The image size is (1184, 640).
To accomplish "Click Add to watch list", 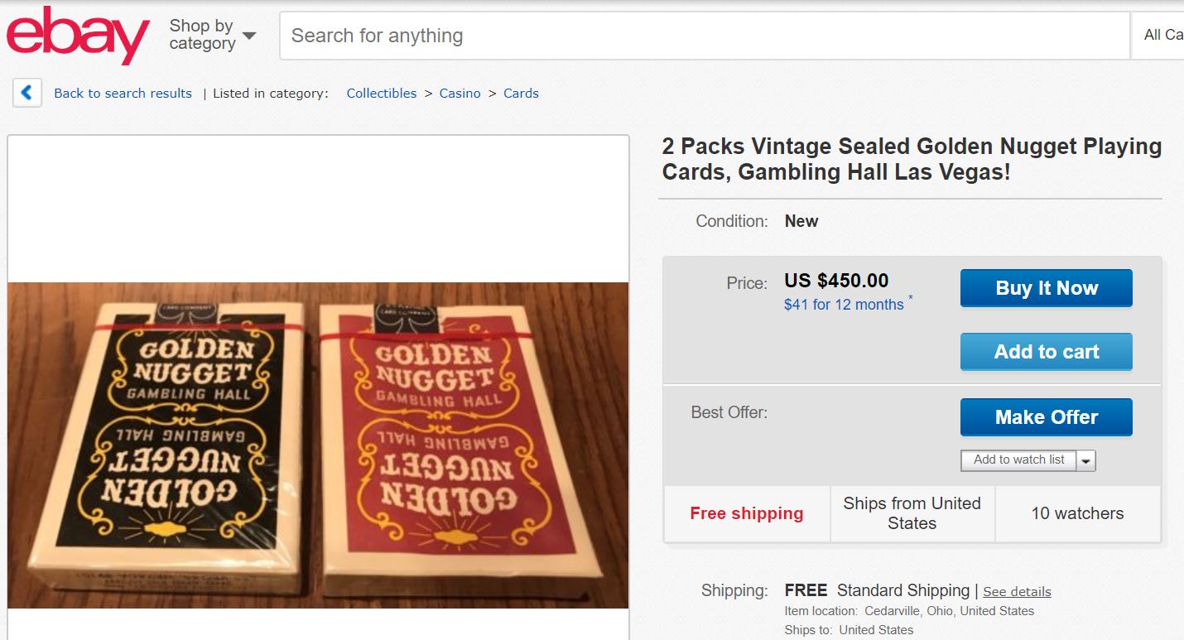I will 1018,460.
